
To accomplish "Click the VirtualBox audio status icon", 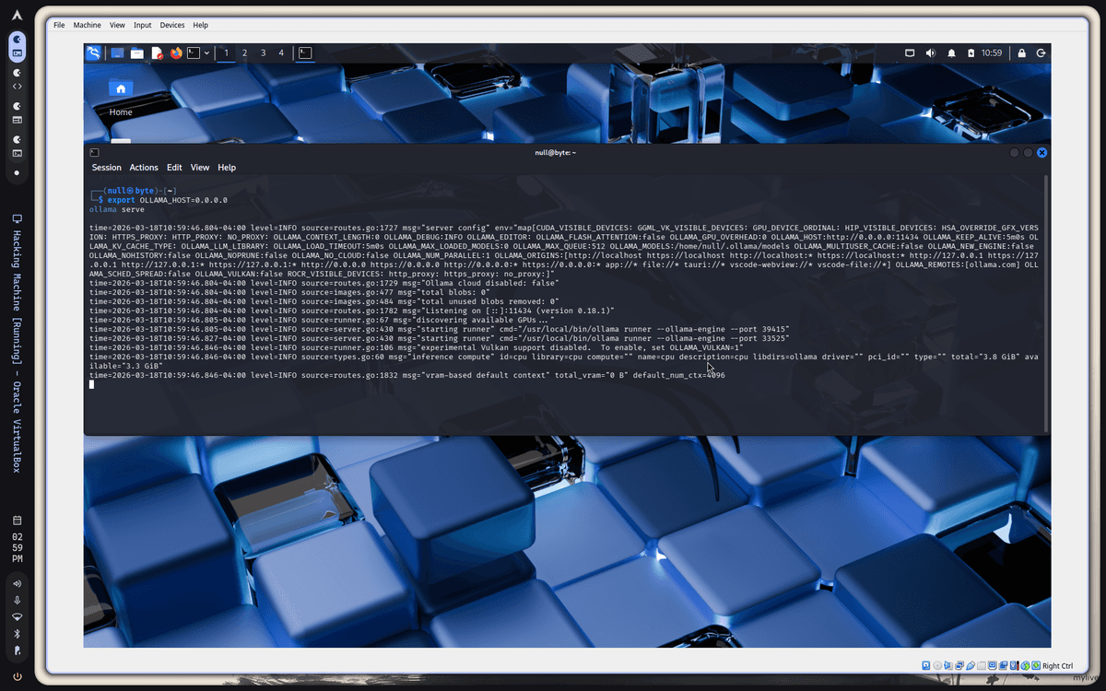I will [948, 665].
